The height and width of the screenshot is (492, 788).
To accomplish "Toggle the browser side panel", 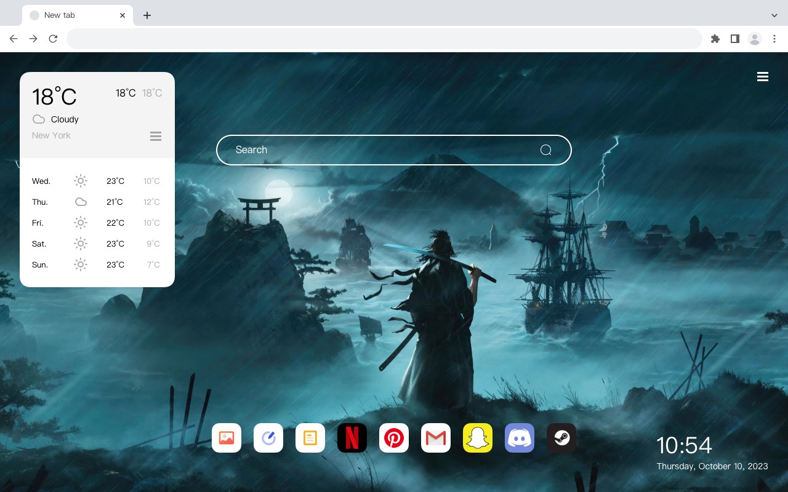I will click(x=734, y=39).
